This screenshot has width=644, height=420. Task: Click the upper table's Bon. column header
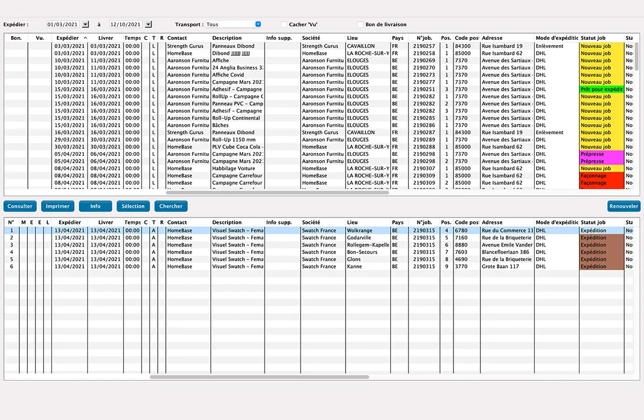16,38
